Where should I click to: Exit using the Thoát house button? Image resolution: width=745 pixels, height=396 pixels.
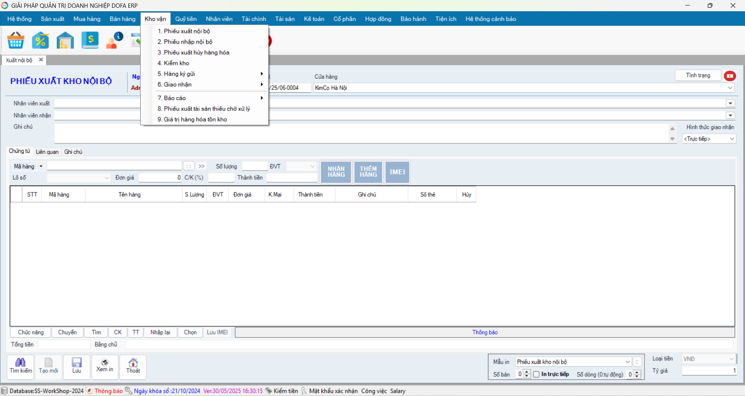pyautogui.click(x=133, y=367)
